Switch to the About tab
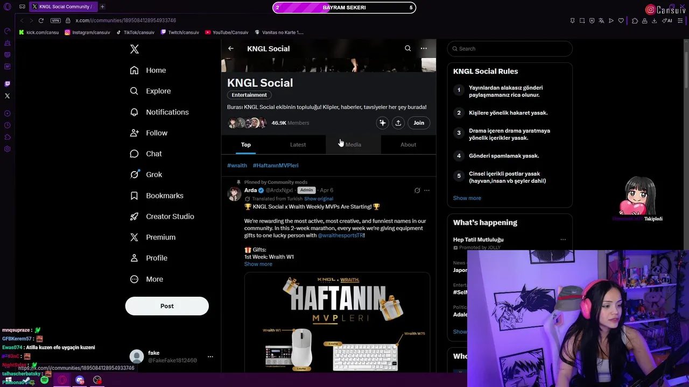Viewport: 689px width, 387px height. [x=408, y=145]
